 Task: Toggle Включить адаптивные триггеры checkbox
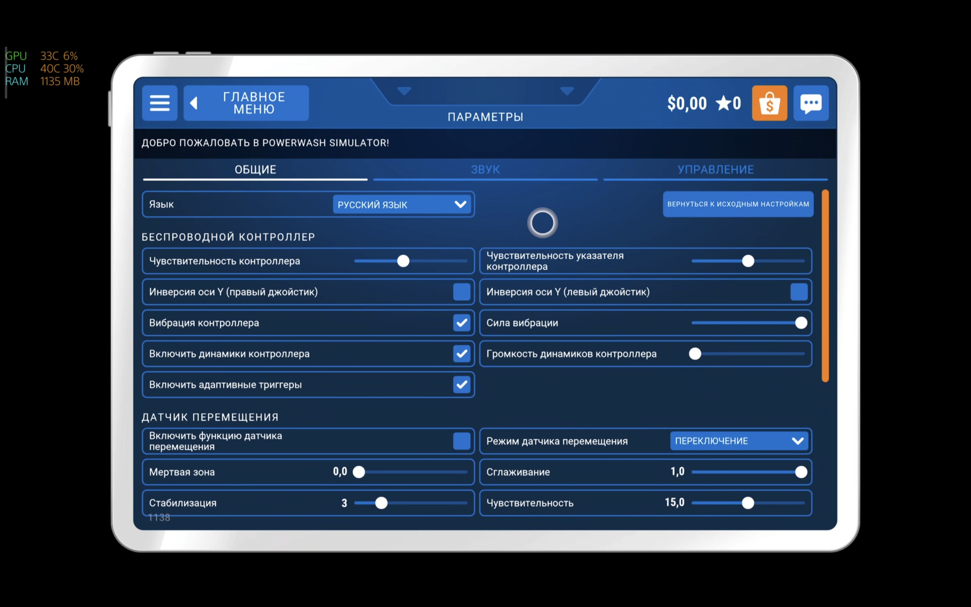point(462,384)
